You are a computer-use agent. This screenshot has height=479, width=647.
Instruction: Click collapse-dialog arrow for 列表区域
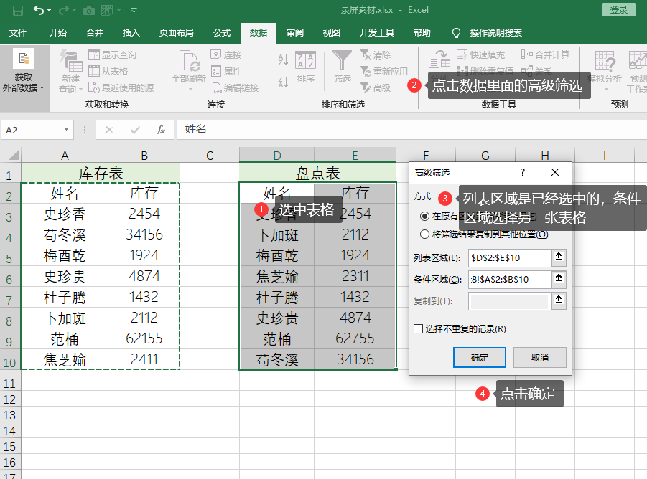coord(559,257)
